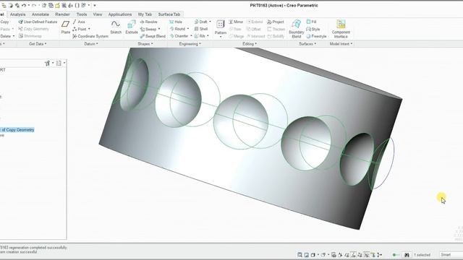Mirror the selected geometry

point(236,22)
